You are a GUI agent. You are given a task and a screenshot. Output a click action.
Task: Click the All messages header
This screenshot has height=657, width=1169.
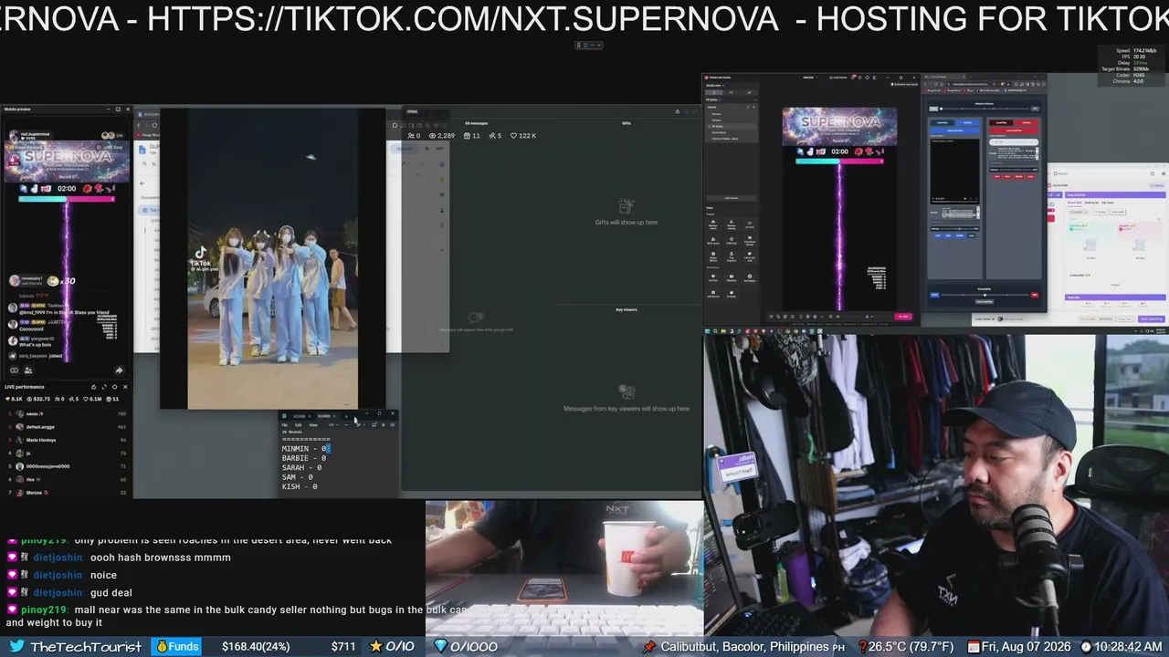(476, 123)
